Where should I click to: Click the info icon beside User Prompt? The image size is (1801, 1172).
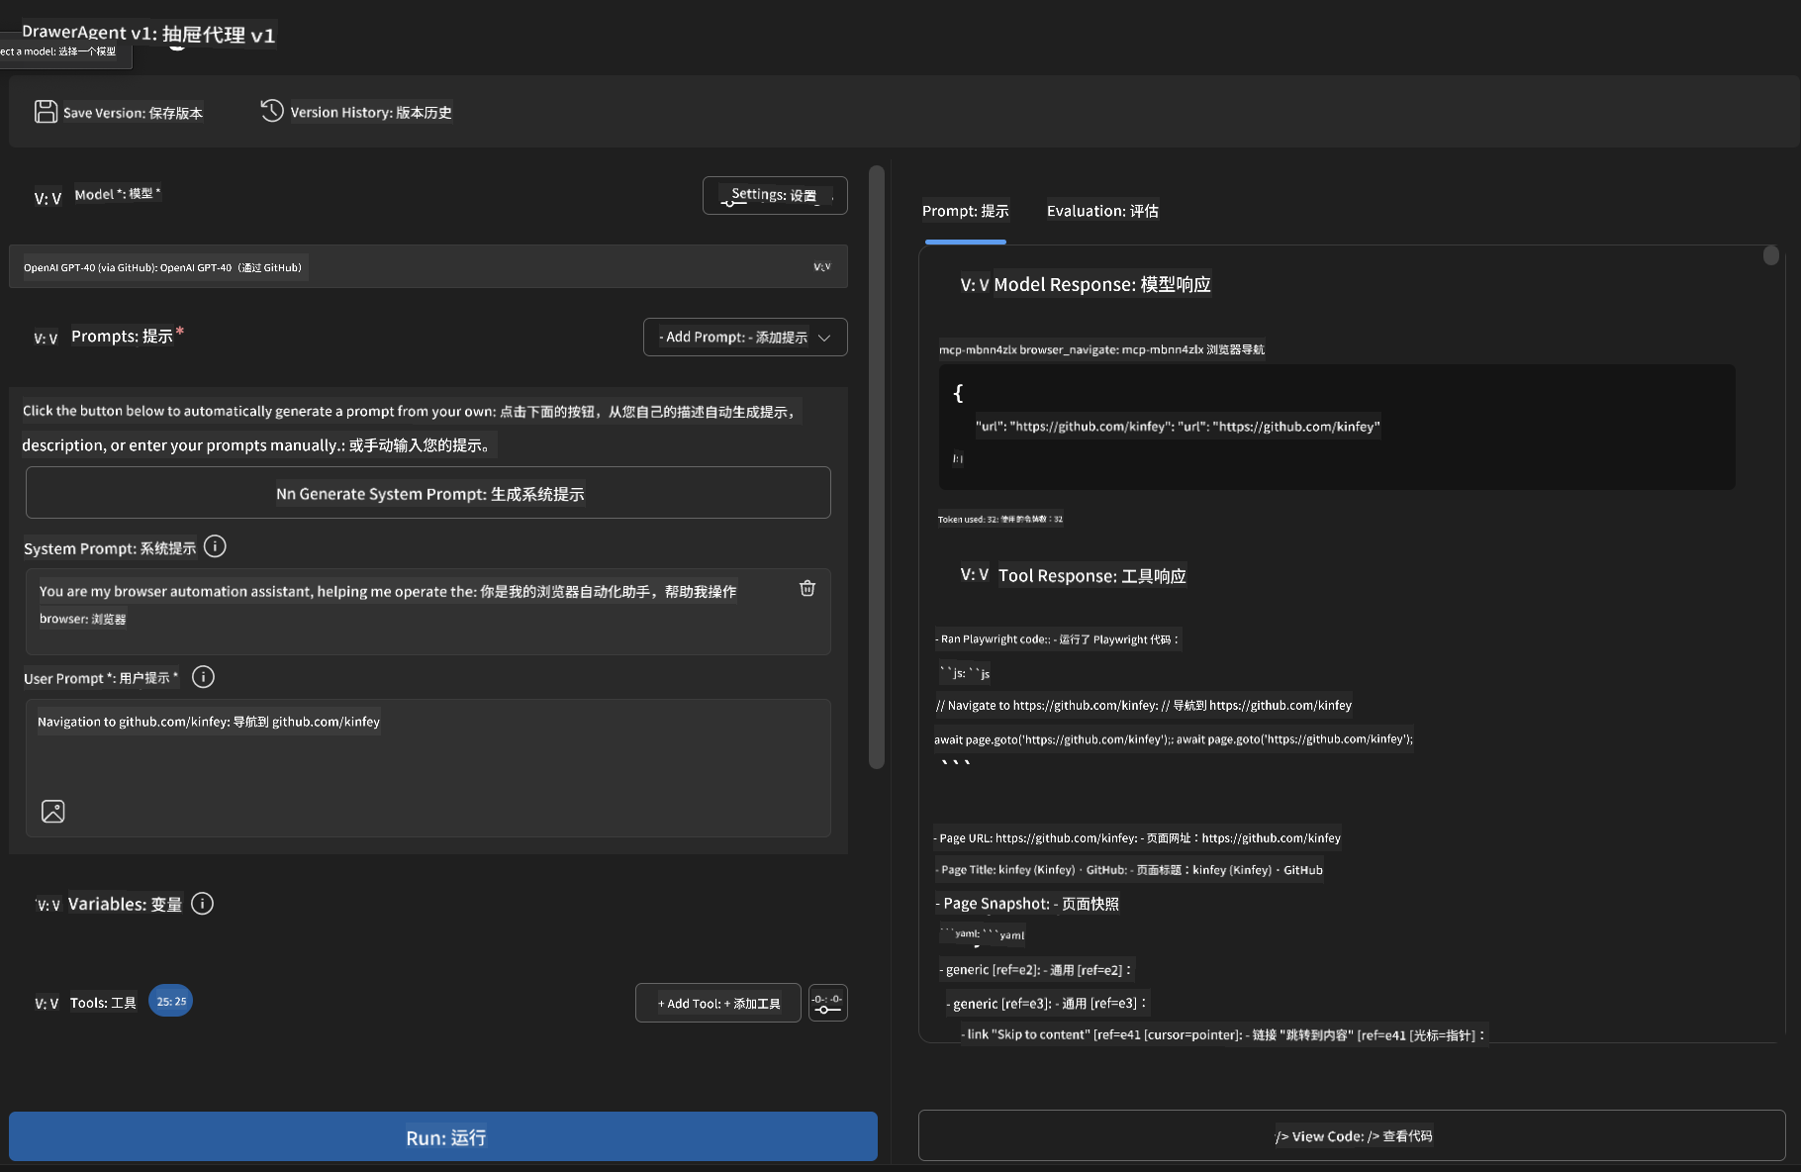pyautogui.click(x=203, y=677)
